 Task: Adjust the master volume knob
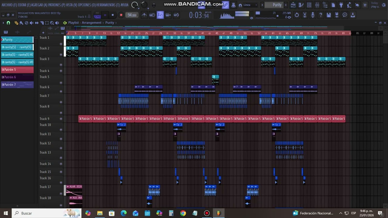coord(135,5)
